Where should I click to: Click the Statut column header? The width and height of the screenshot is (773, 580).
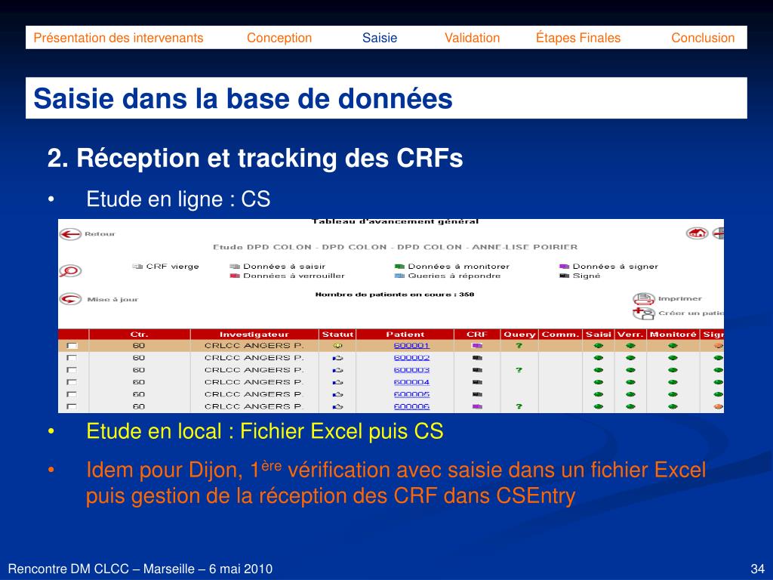(337, 335)
